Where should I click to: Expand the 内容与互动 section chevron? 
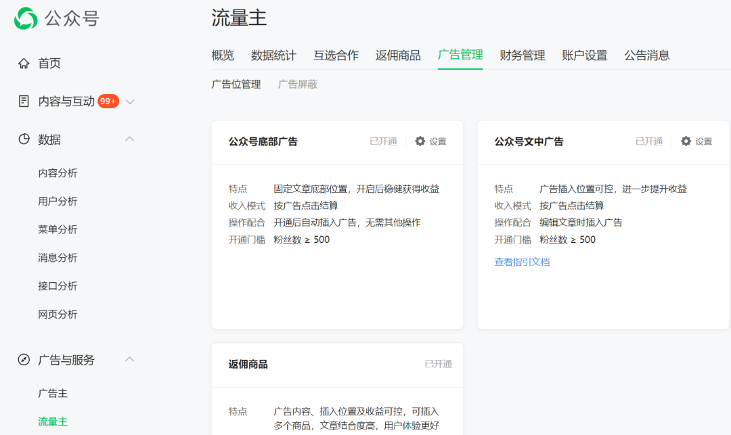pos(129,100)
